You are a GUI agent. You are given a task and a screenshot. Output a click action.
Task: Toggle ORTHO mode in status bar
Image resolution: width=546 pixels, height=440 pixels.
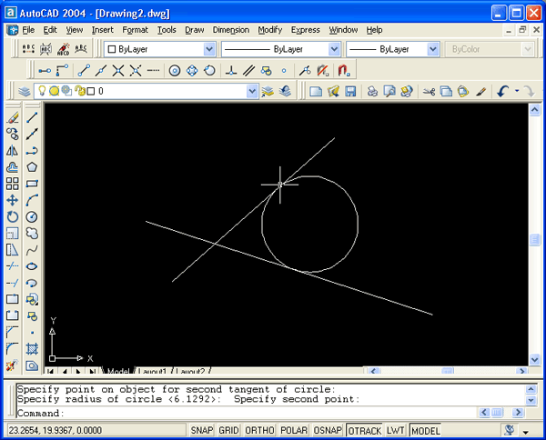(x=260, y=430)
